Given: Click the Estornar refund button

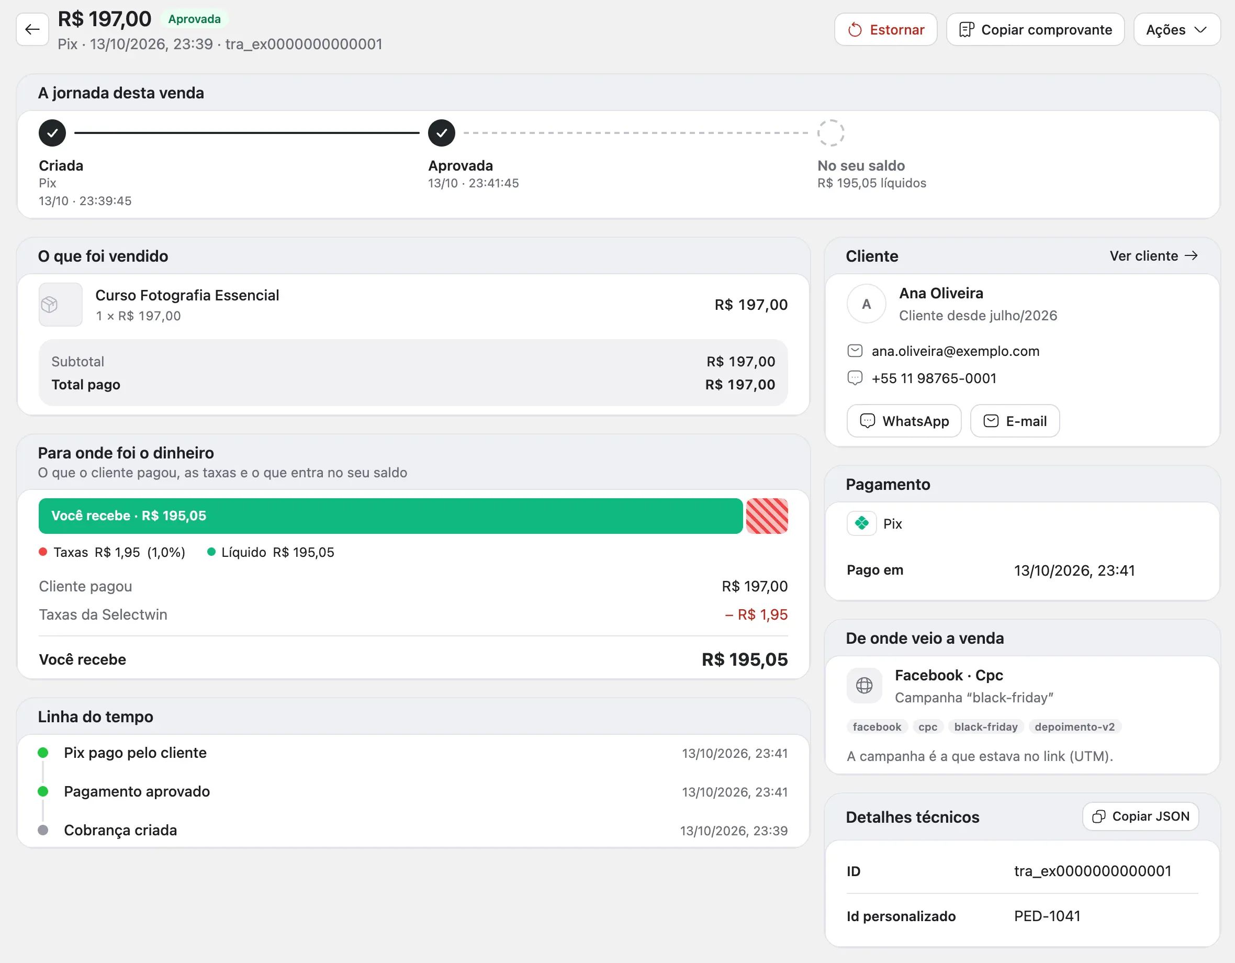Looking at the screenshot, I should click(x=885, y=29).
